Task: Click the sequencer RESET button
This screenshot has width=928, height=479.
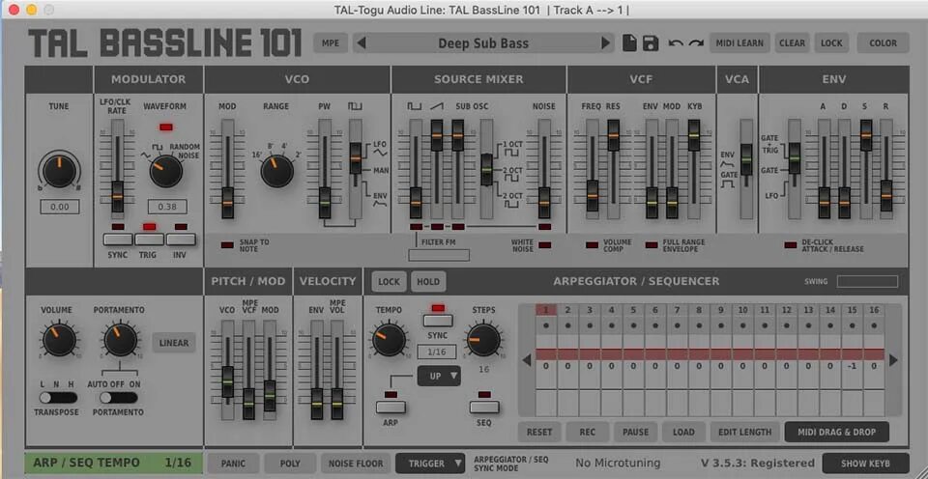Action: pyautogui.click(x=539, y=433)
